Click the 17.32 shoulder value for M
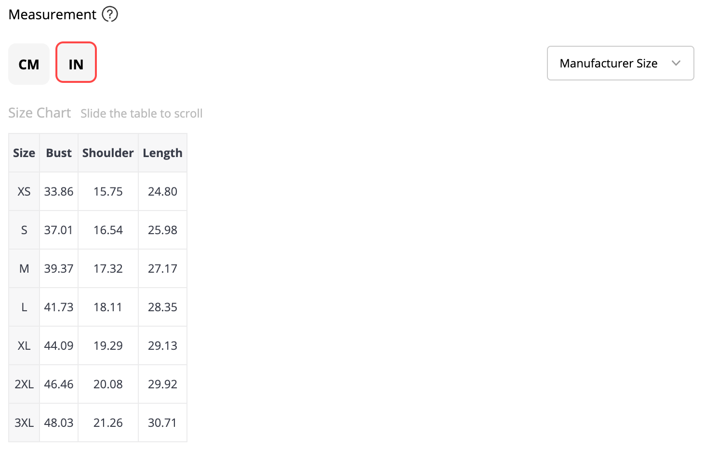718x476 pixels. coord(108,268)
